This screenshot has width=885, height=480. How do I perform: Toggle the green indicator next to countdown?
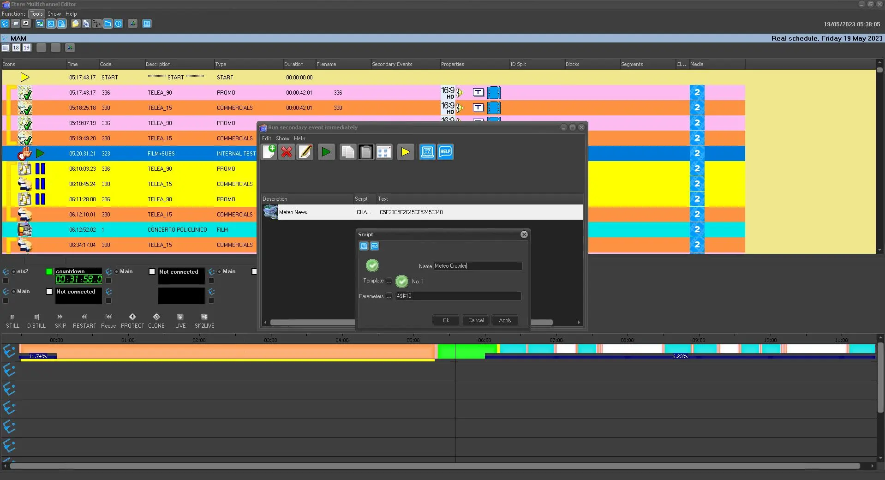click(49, 272)
